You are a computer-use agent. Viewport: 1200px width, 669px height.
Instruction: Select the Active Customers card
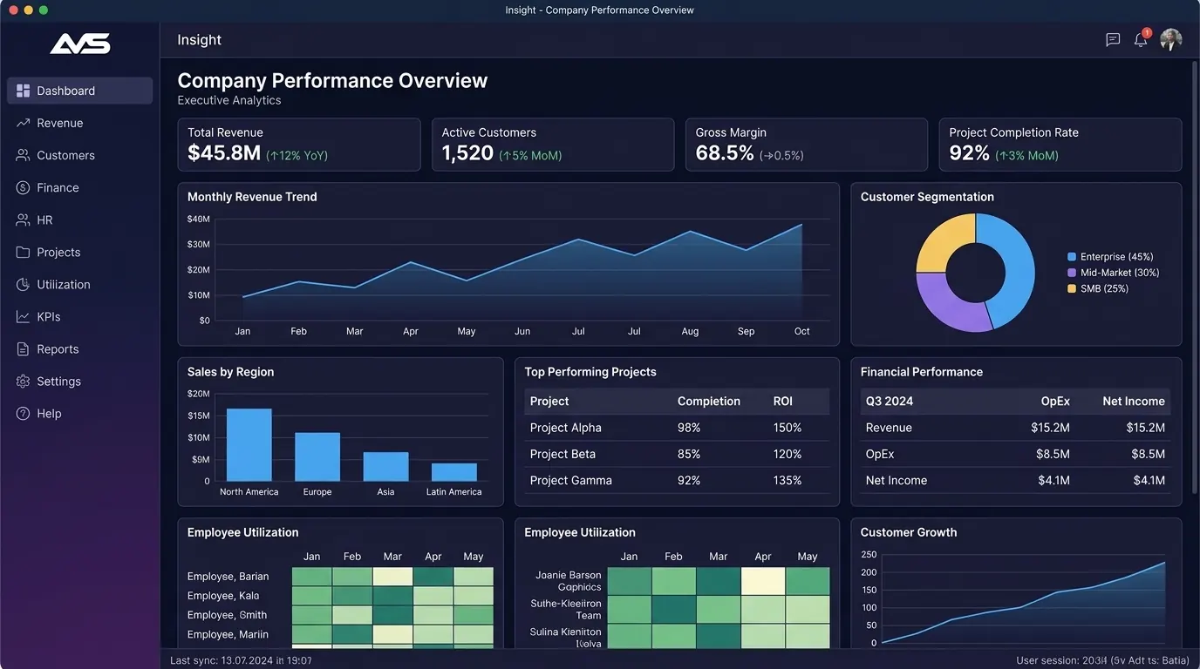click(x=553, y=145)
